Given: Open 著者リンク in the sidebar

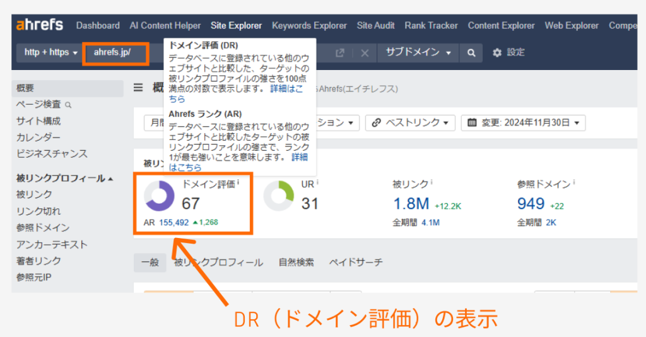Looking at the screenshot, I should pos(38,261).
